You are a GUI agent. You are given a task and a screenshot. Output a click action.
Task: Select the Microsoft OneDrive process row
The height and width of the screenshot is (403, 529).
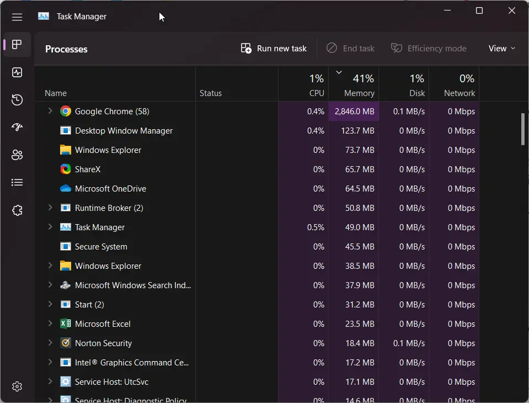[110, 189]
